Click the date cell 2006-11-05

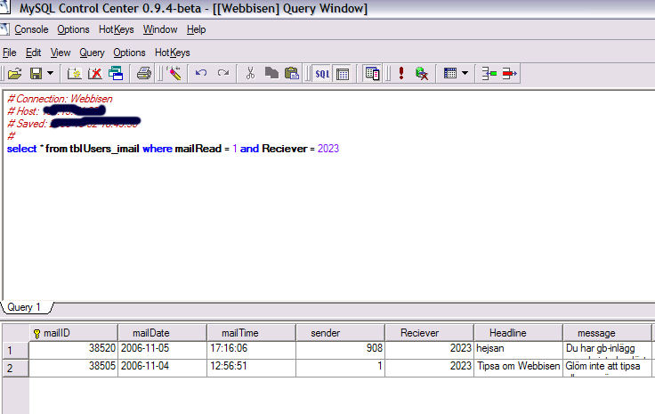163,350
